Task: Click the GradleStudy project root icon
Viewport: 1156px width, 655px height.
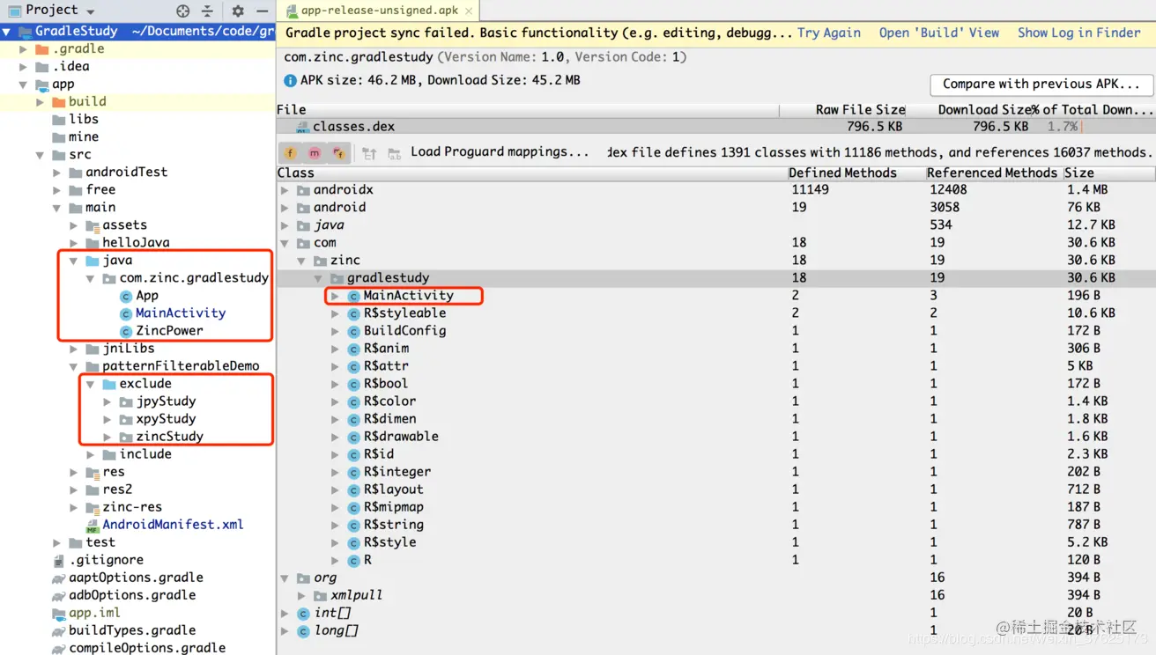Action: pyautogui.click(x=25, y=32)
